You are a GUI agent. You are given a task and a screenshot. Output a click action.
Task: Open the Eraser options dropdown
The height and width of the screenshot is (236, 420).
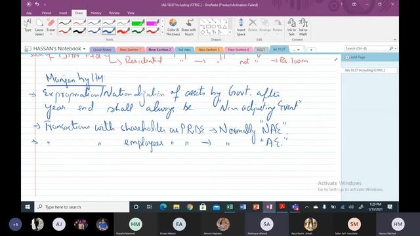pyautogui.click(x=51, y=34)
